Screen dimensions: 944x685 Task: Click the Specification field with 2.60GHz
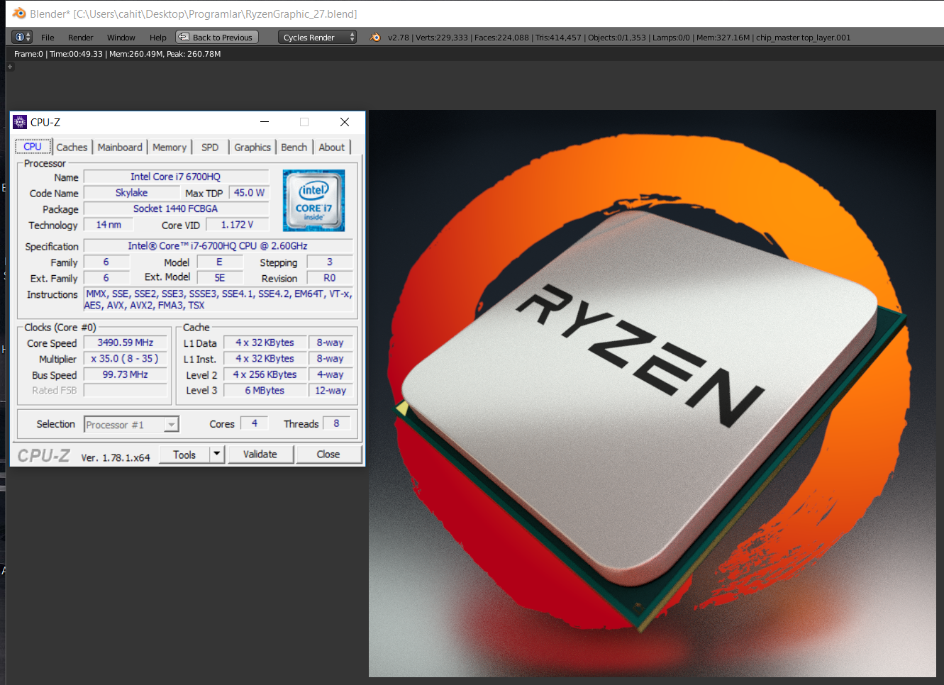click(218, 246)
